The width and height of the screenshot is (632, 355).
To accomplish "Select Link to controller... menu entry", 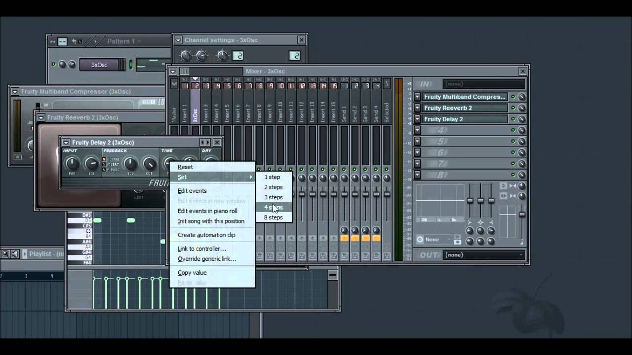I will 202,249.
